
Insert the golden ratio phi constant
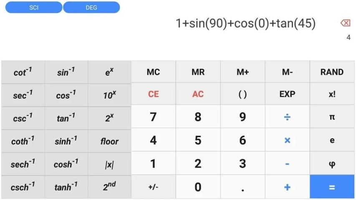(x=332, y=164)
